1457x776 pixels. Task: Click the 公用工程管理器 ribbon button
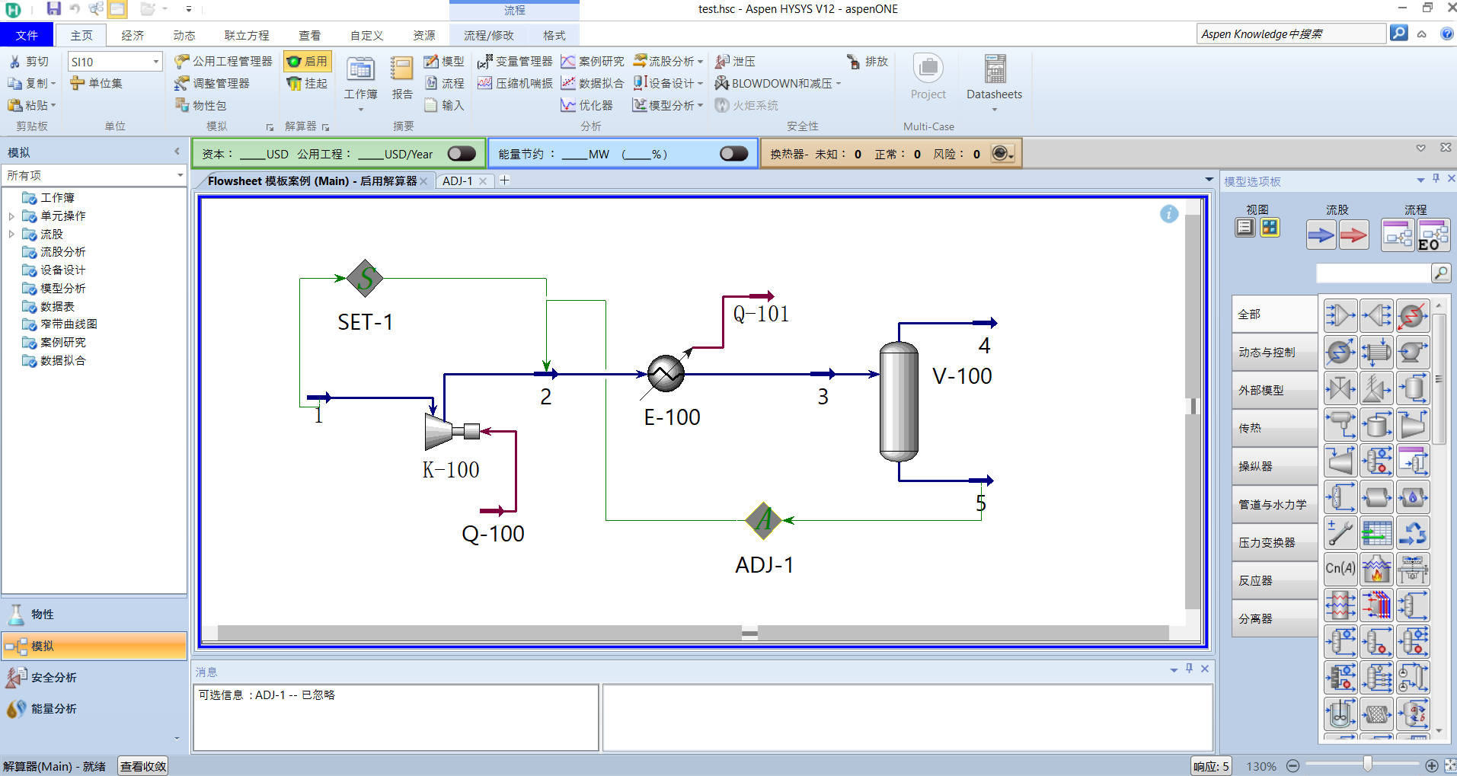tap(223, 61)
